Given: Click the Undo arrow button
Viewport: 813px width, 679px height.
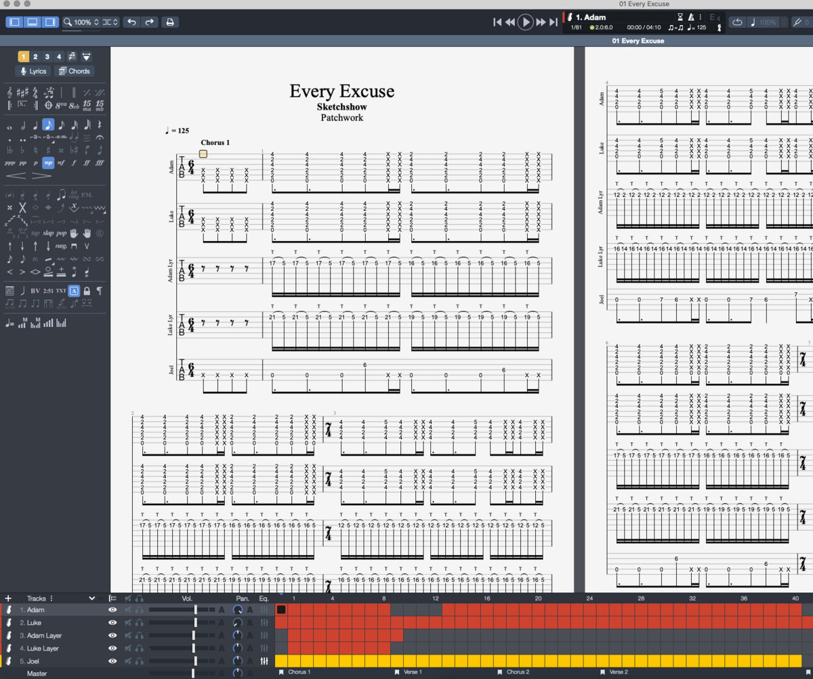Looking at the screenshot, I should 131,22.
